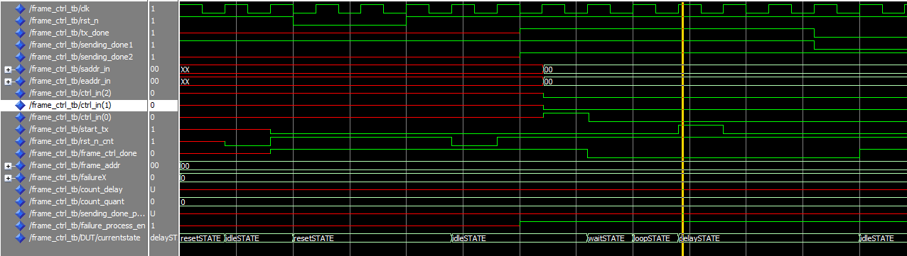Image resolution: width=907 pixels, height=256 pixels.
Task: Expand the eaddr_in signal bus
Action: coord(8,82)
